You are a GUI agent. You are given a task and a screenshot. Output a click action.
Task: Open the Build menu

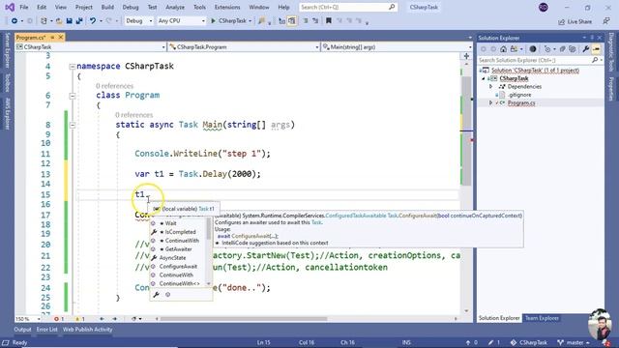coord(107,7)
